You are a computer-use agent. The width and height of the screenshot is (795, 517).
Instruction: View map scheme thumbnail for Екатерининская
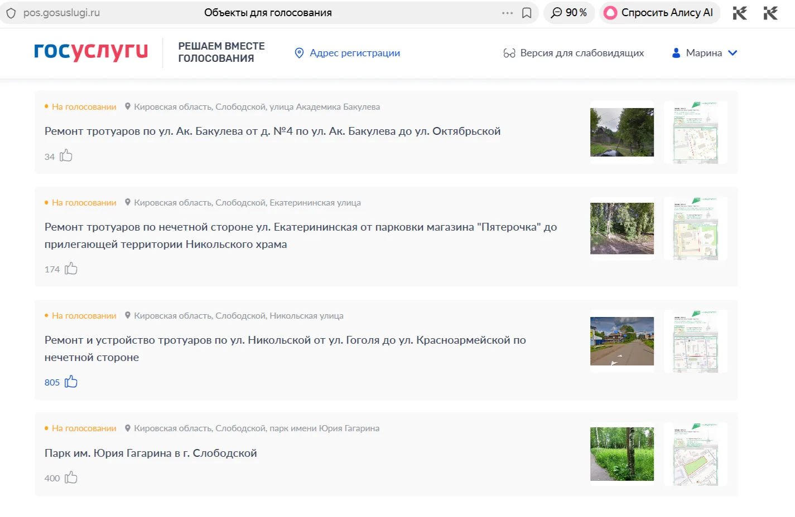[695, 228]
